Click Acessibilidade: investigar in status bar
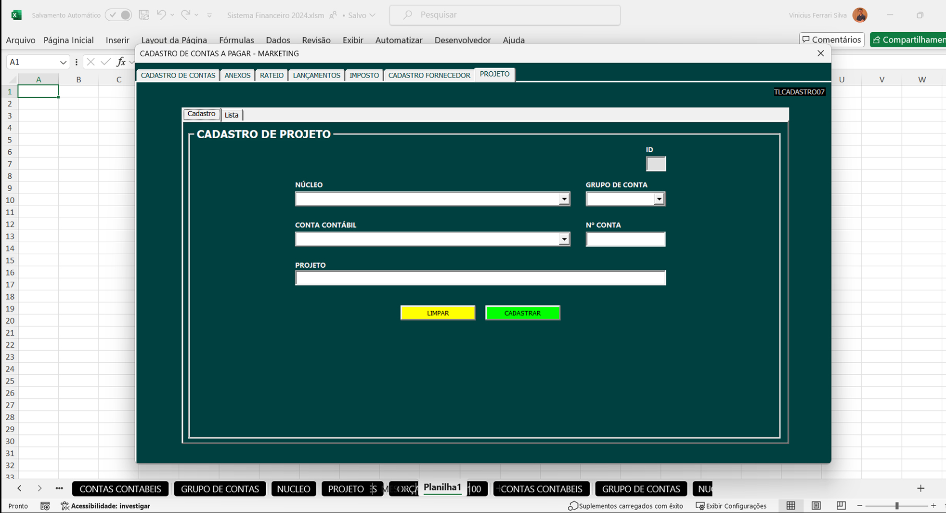 105,506
